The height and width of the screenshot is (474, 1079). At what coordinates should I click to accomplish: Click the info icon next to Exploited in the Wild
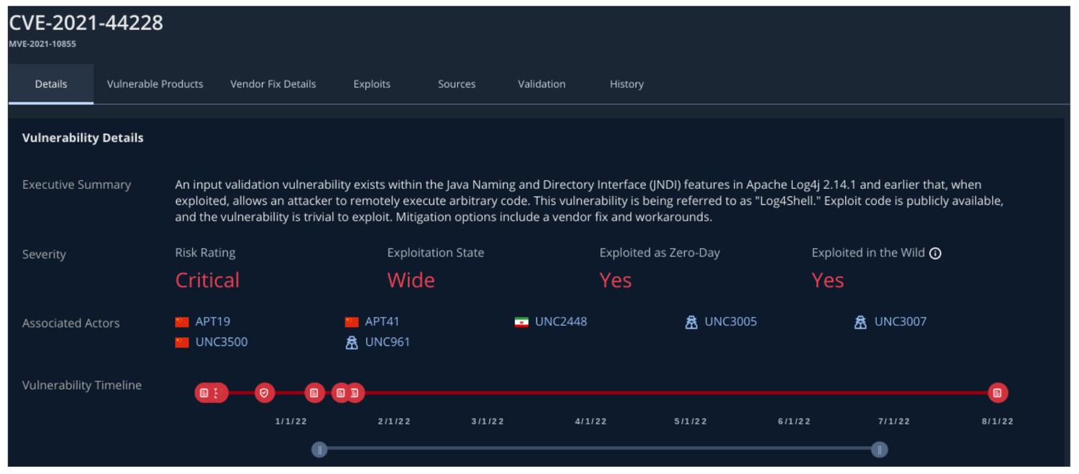click(935, 253)
